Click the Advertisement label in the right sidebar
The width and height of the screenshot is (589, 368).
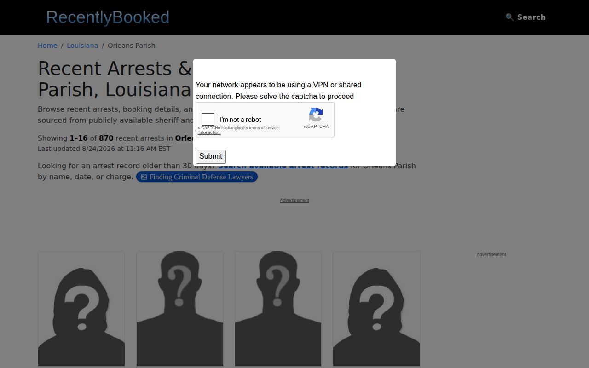[491, 254]
